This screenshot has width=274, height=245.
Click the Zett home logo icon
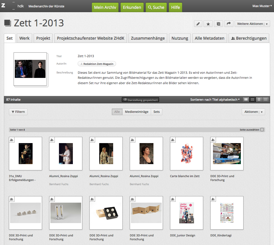3,6
